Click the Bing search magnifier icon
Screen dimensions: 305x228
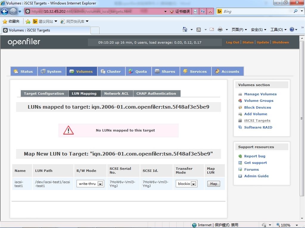click(x=296, y=11)
